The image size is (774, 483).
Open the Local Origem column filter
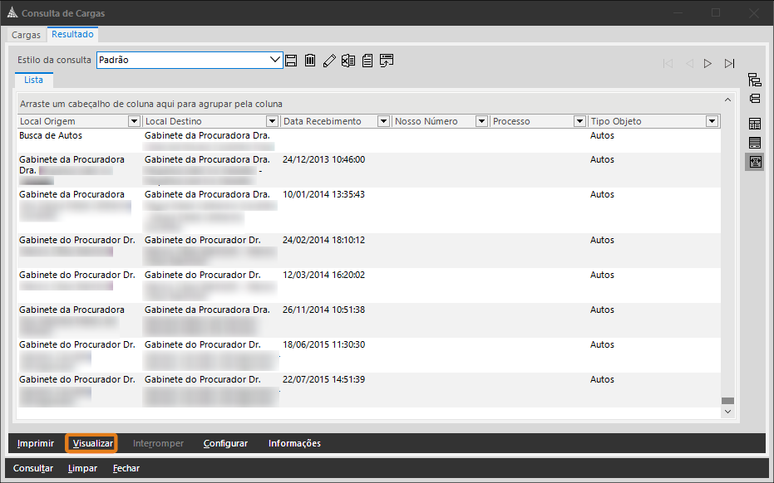(x=134, y=121)
